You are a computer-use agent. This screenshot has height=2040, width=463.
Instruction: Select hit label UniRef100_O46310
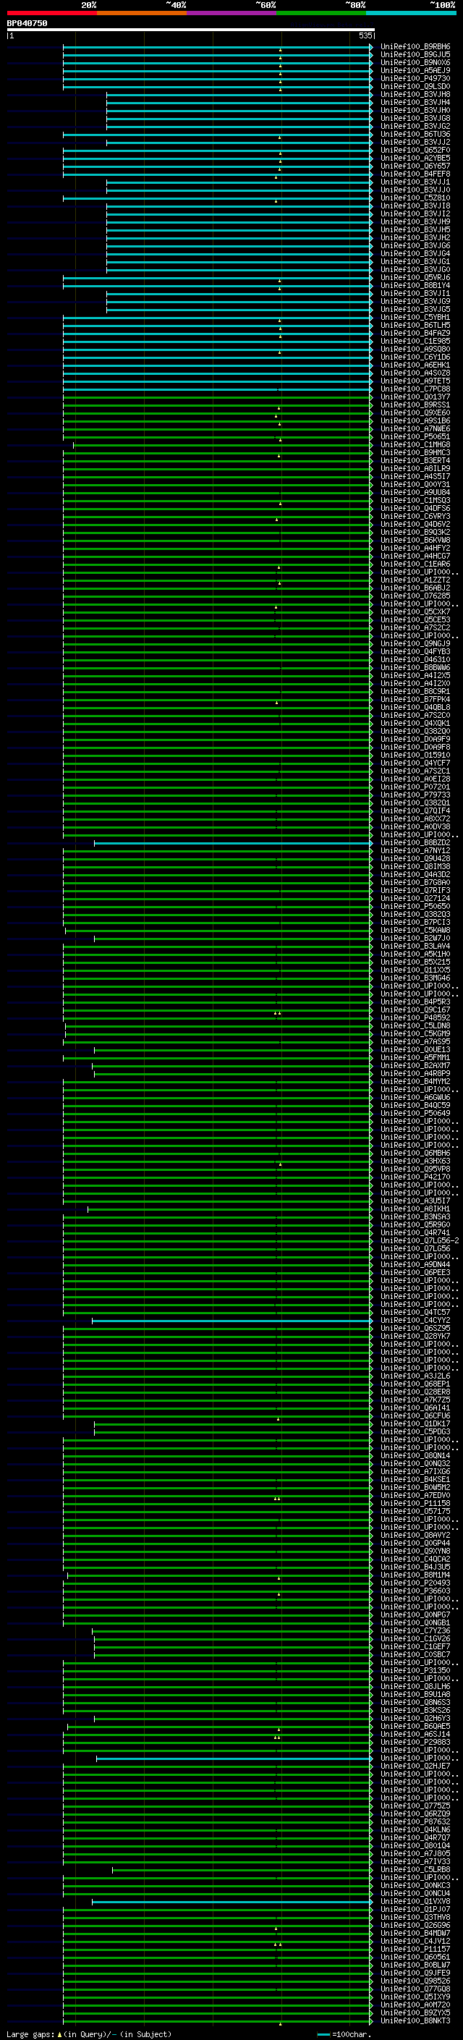(415, 660)
